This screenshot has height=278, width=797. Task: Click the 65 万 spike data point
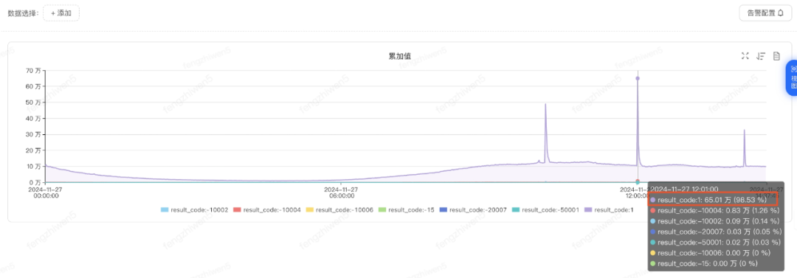pyautogui.click(x=638, y=78)
